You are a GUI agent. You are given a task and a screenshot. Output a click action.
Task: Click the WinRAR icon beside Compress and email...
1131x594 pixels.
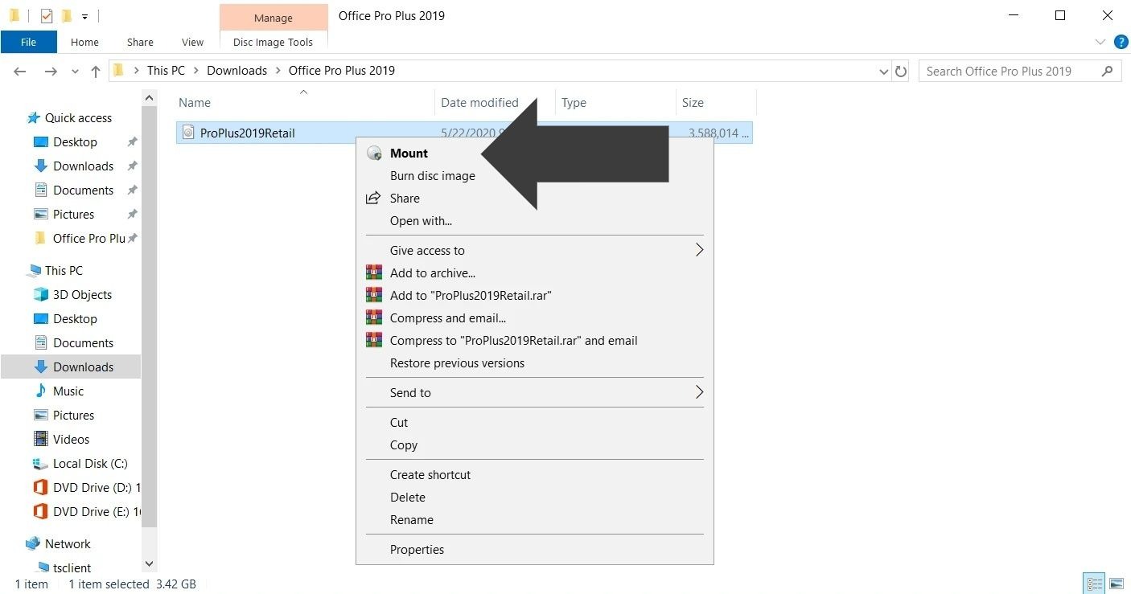point(374,317)
